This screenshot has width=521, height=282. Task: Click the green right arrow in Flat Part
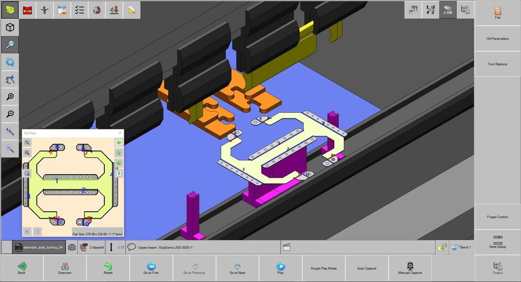point(119,163)
